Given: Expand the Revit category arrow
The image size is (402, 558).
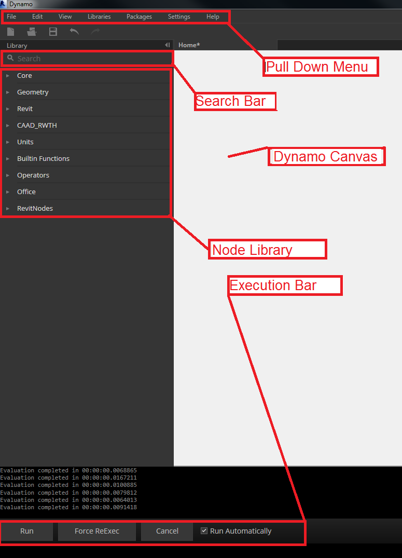Looking at the screenshot, I should (x=7, y=109).
